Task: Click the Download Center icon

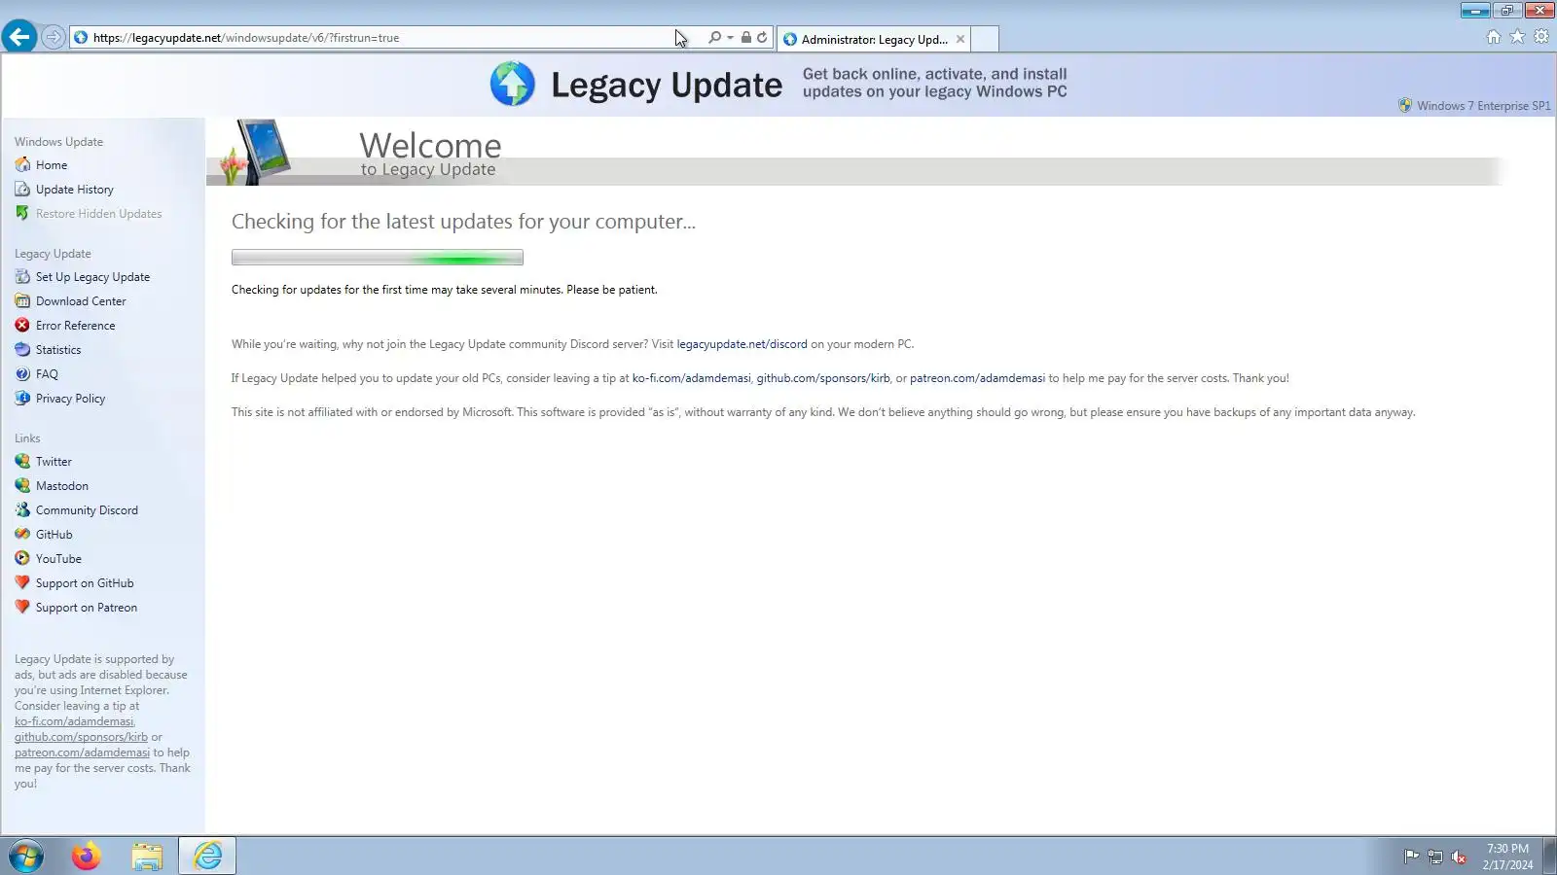Action: pyautogui.click(x=22, y=300)
